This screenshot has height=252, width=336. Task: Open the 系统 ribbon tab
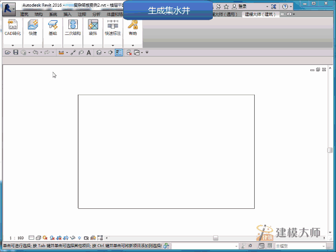tap(53, 15)
